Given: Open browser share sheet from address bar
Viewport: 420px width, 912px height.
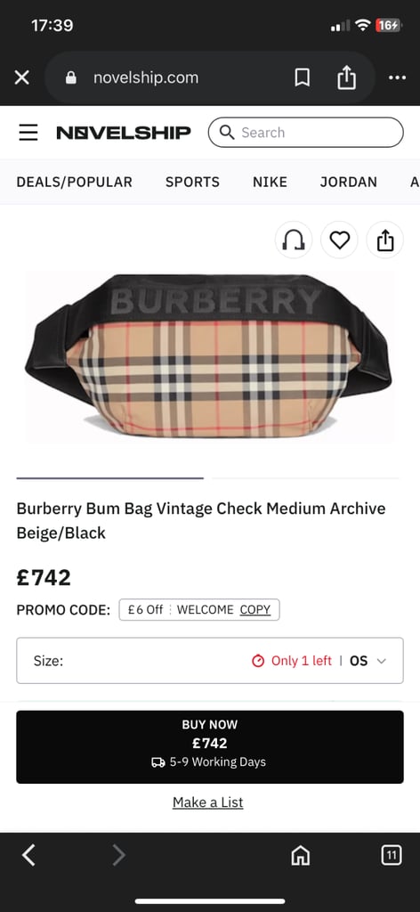Looking at the screenshot, I should [x=346, y=77].
